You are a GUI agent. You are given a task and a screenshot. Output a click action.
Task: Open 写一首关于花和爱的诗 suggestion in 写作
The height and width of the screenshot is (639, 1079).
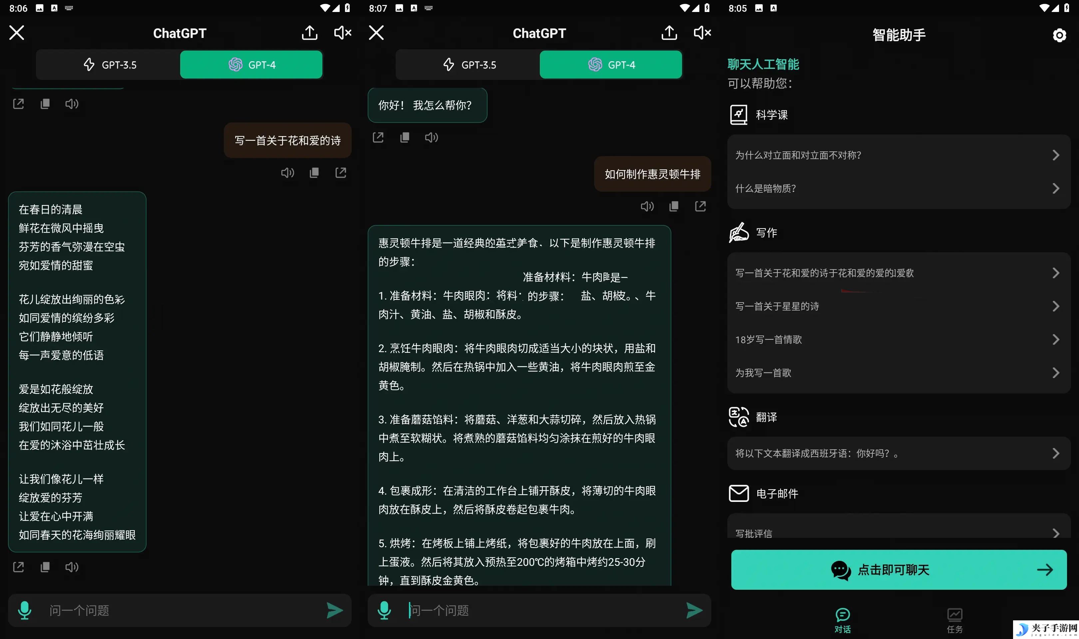(x=899, y=273)
